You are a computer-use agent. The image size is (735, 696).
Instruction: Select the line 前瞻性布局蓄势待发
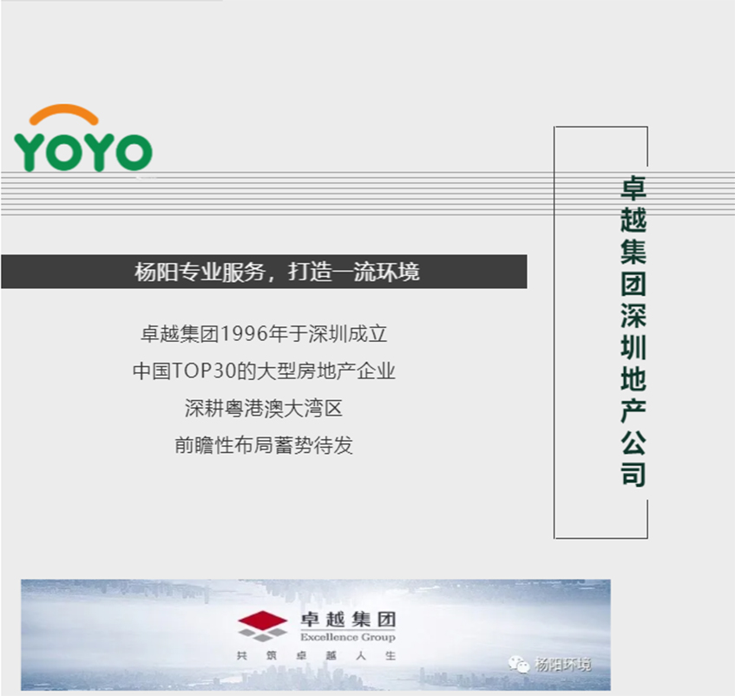point(264,445)
